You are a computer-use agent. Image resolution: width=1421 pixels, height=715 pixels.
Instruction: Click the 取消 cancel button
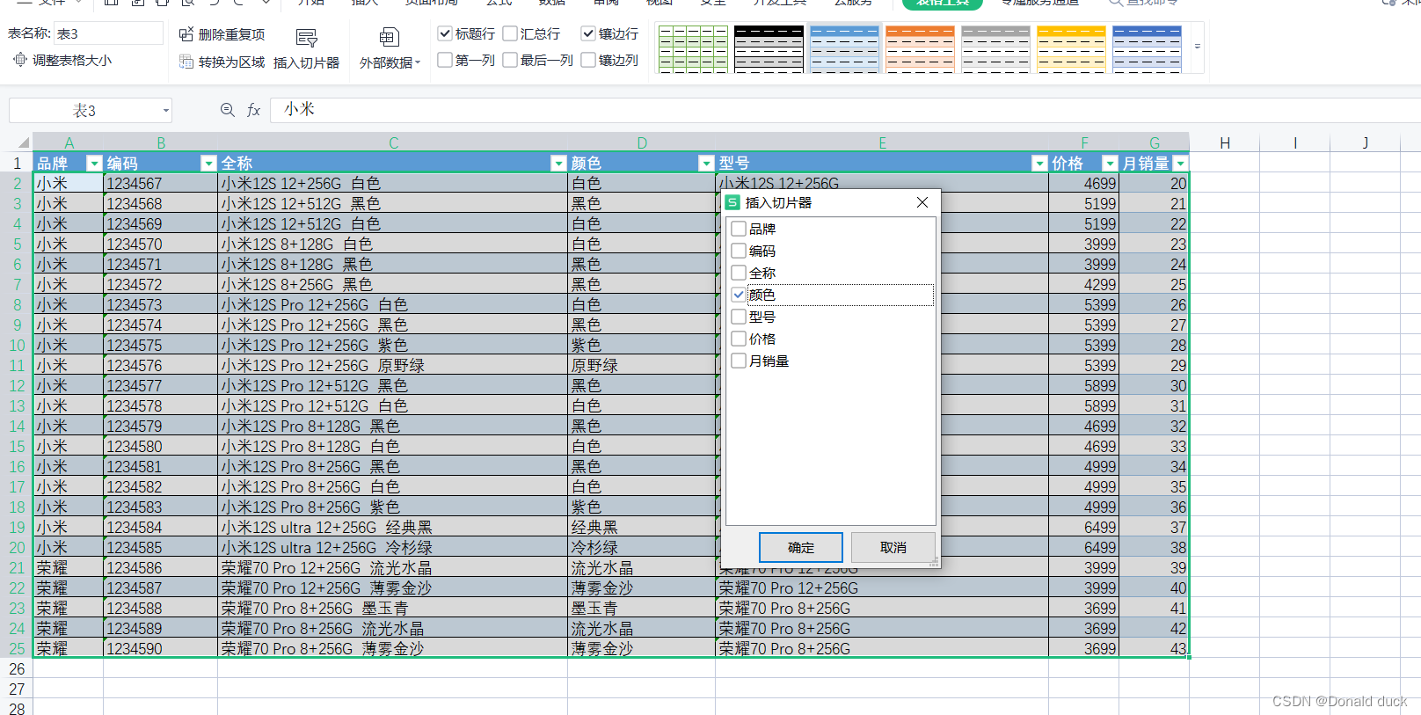(893, 547)
